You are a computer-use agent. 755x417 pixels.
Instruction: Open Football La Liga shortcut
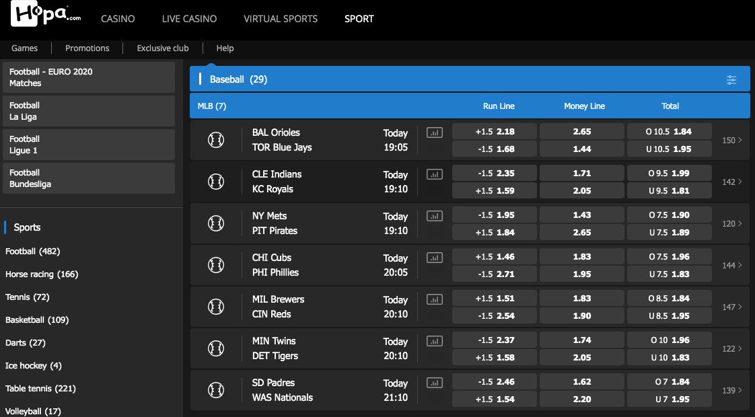[89, 111]
